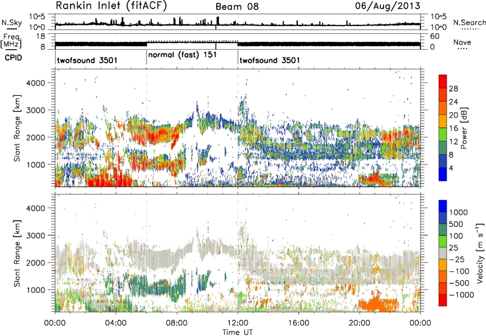
Task: Click the "16" tick on Power colorbar
Action: [x=453, y=129]
